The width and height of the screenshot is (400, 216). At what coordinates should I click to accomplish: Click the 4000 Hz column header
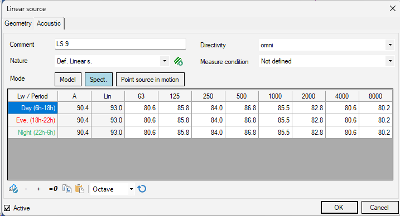(x=342, y=96)
